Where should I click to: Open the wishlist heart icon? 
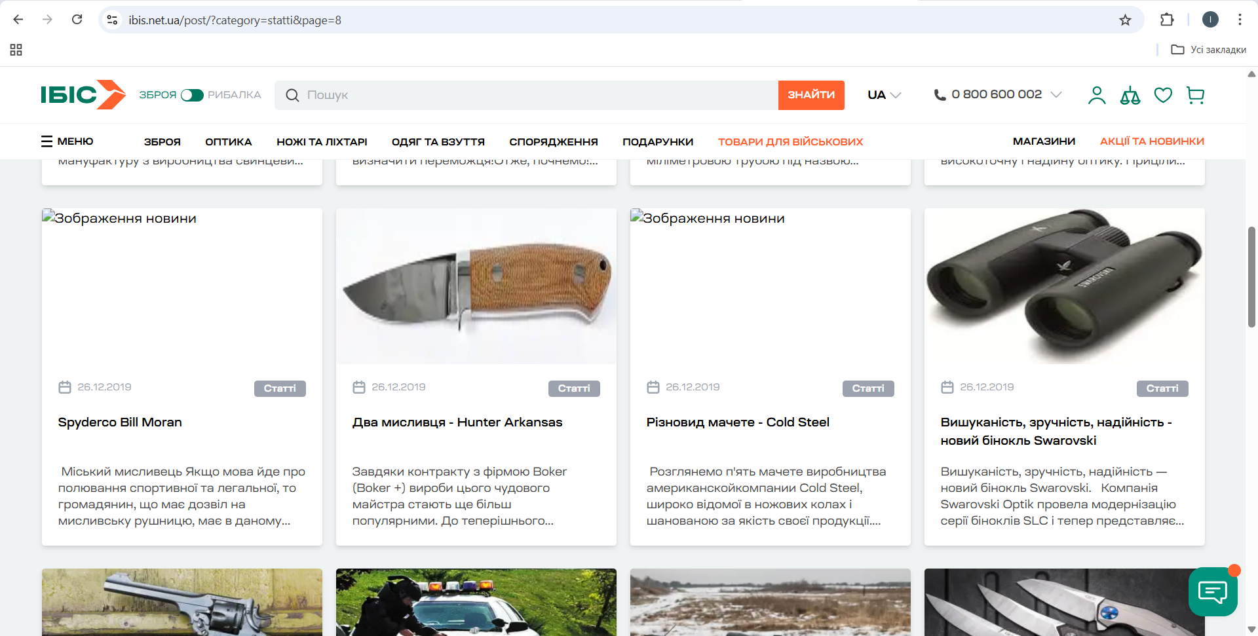1163,95
